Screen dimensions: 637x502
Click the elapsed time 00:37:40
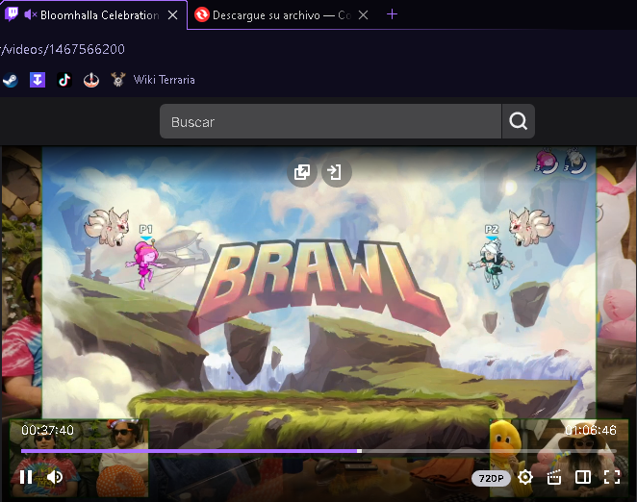(47, 430)
